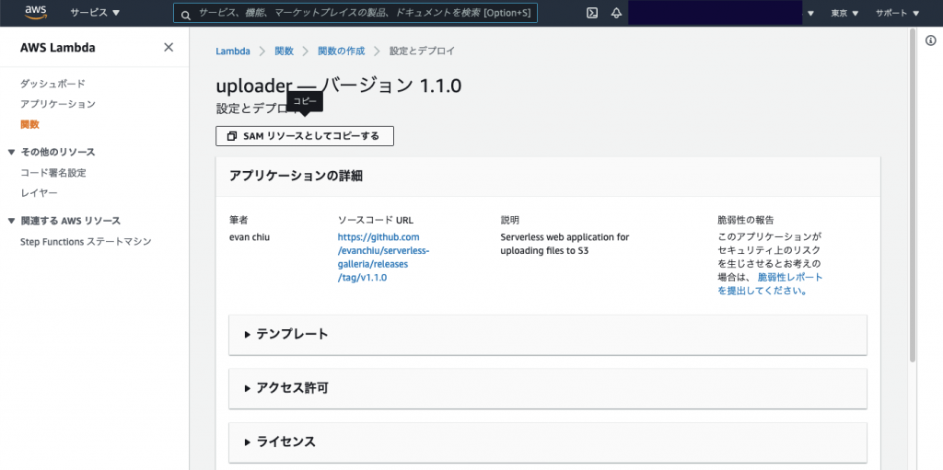
Task: Expand the テンプレート section
Action: pyautogui.click(x=548, y=334)
